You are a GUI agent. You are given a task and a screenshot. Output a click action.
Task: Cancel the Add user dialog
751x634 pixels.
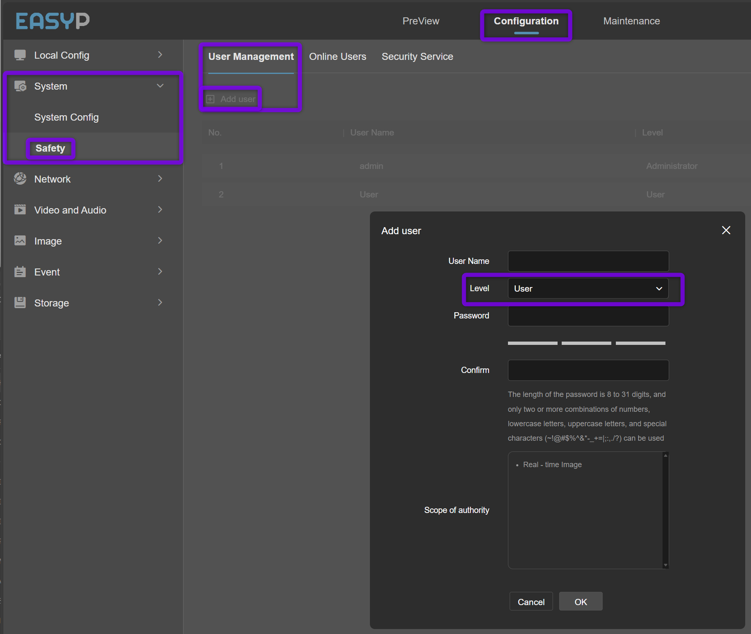coord(531,601)
